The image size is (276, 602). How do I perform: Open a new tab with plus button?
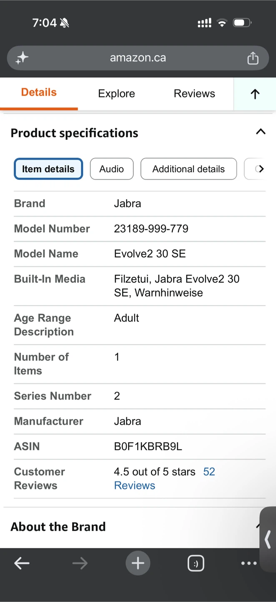click(x=138, y=563)
